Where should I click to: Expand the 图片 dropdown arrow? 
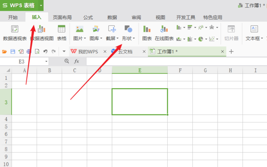(85, 38)
